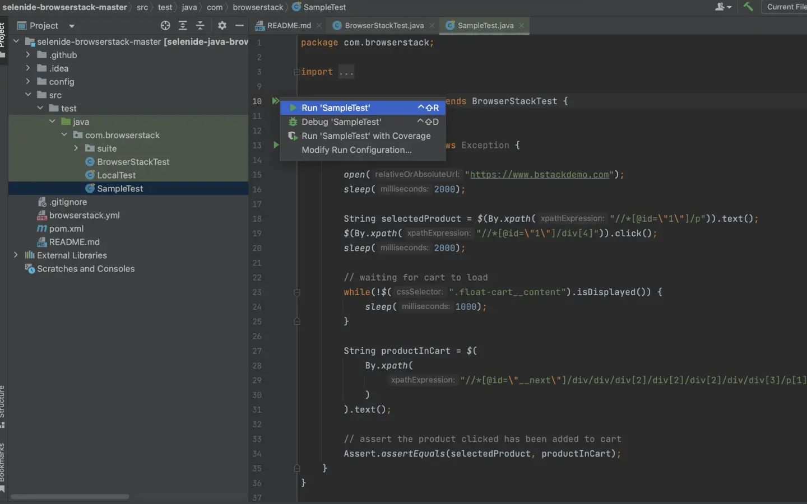This screenshot has height=504, width=807.
Task: Click the run gutter icon on line 13
Action: point(276,145)
